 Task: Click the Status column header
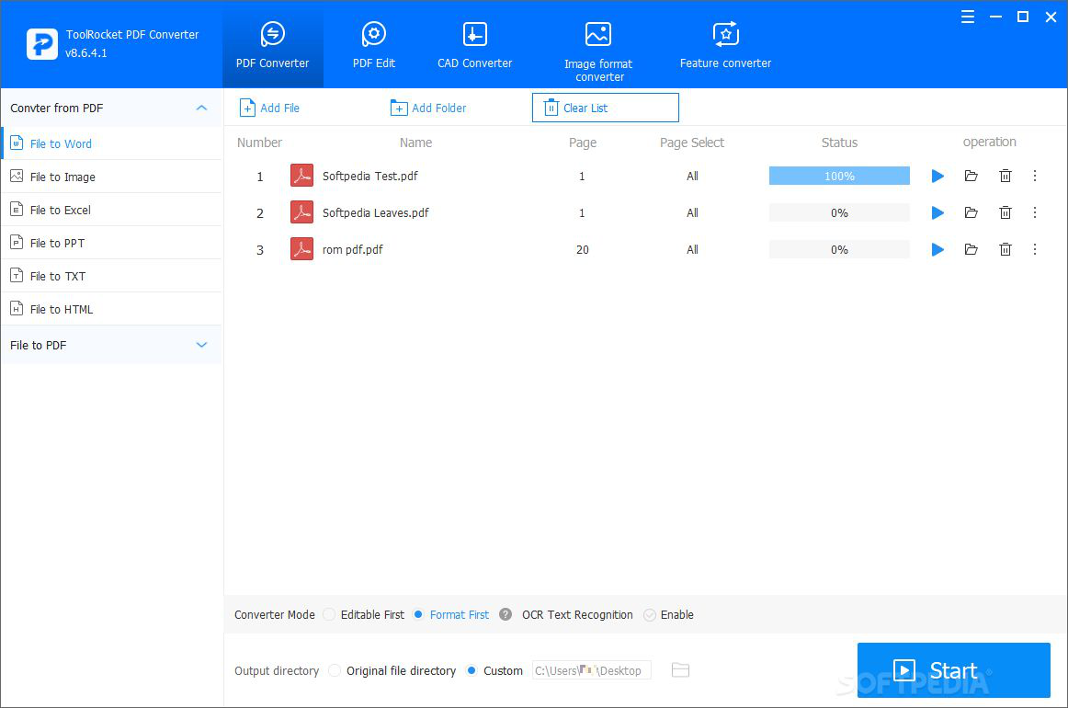click(x=839, y=143)
